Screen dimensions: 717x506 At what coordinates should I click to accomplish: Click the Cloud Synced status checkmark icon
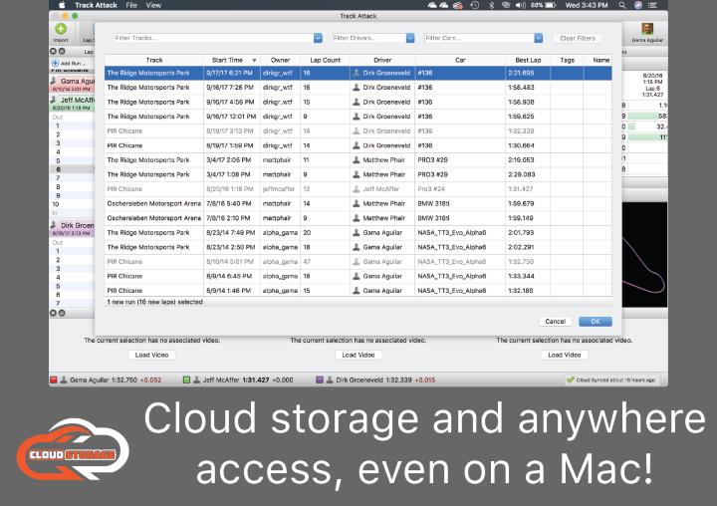[570, 379]
